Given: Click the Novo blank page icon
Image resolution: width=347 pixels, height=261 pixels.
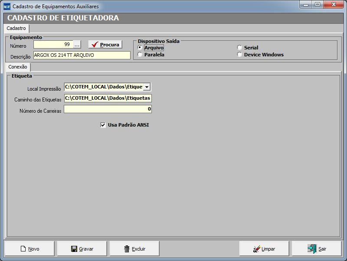Looking at the screenshot, I should pos(23,249).
